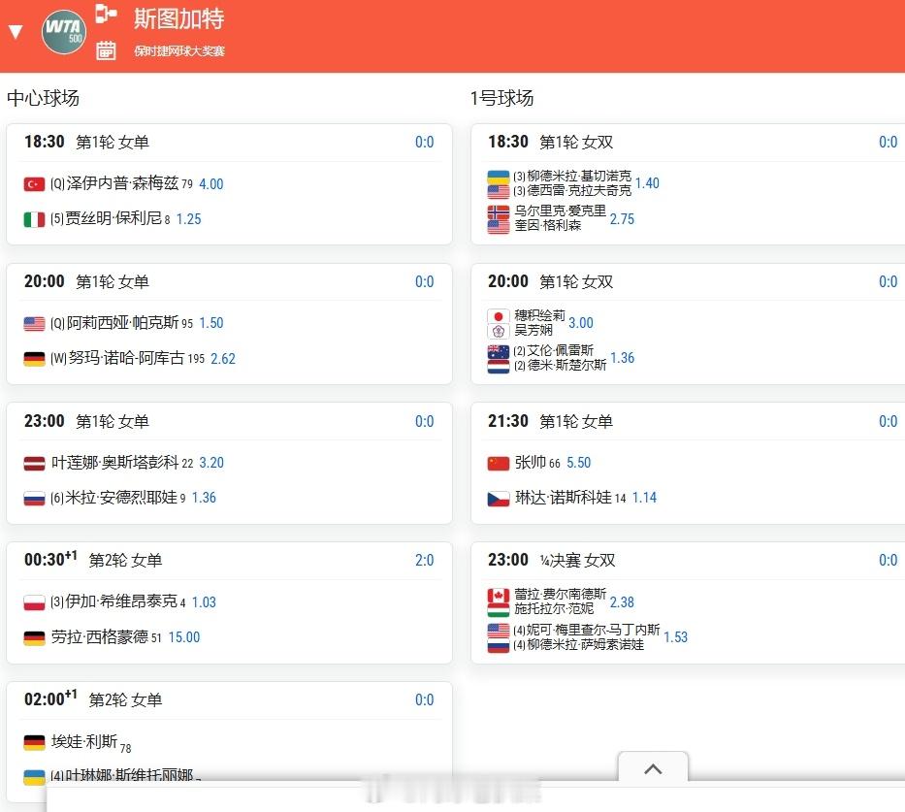Click odds 2.75 for 乌尔里克·爱克里 pair
This screenshot has height=812, width=905.
[622, 219]
